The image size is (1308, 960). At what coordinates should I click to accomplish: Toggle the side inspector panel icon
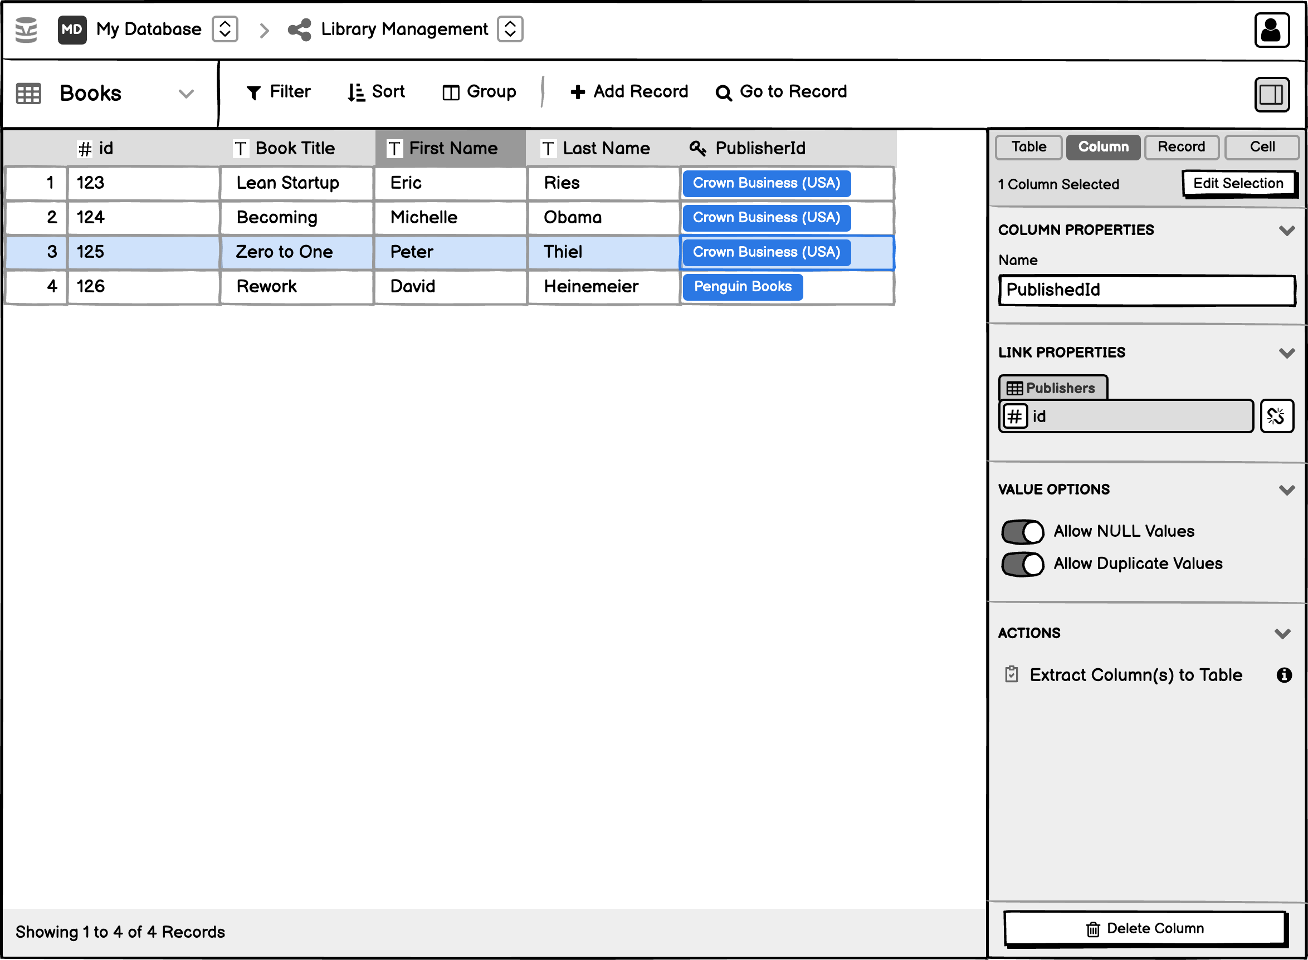[x=1271, y=94]
